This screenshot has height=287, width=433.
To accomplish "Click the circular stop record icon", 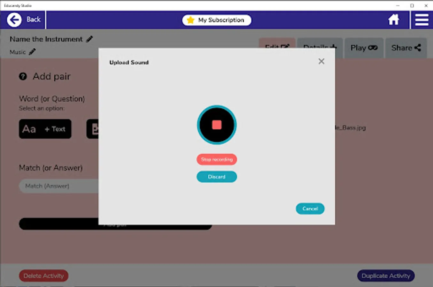I will [x=217, y=125].
